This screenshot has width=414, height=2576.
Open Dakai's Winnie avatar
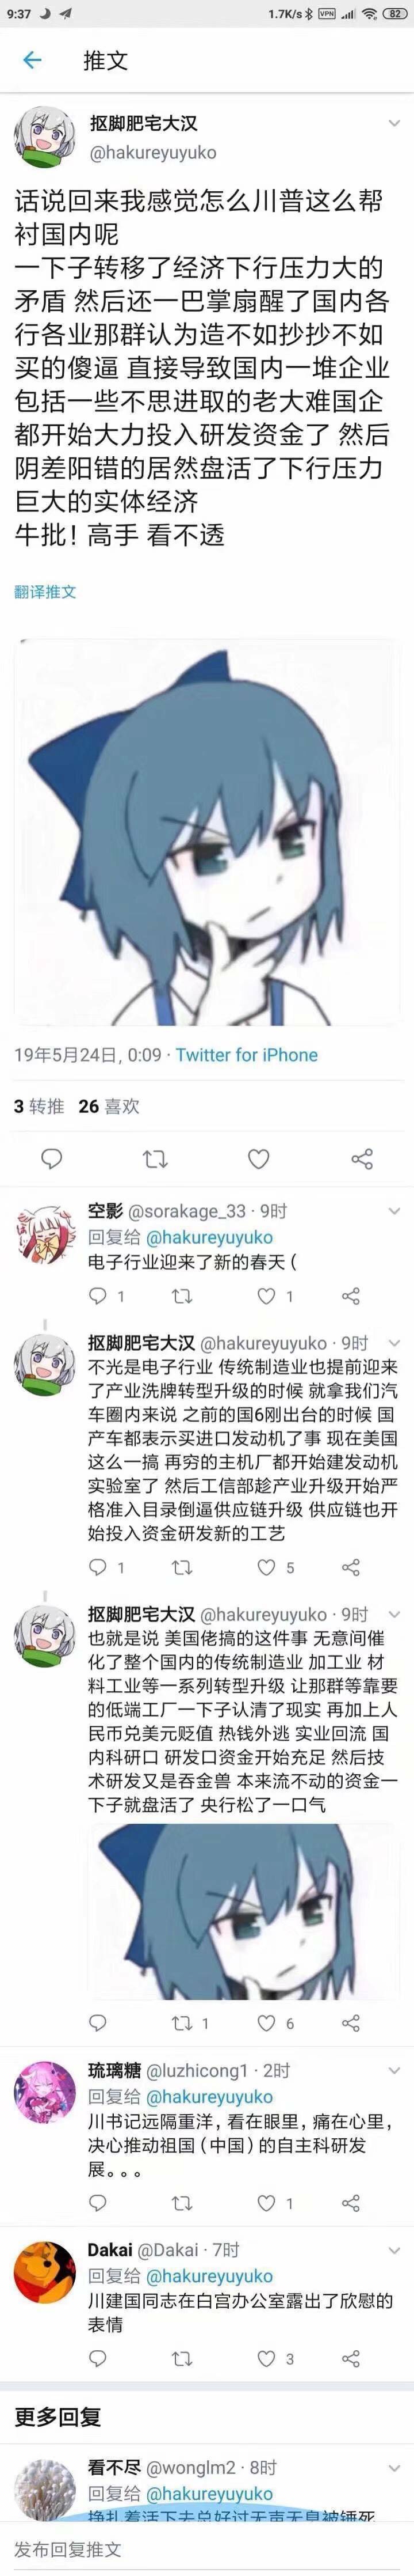tap(44, 2274)
